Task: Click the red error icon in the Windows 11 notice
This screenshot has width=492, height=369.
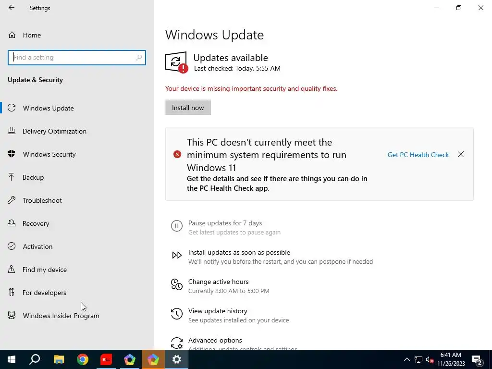Action: point(177,154)
